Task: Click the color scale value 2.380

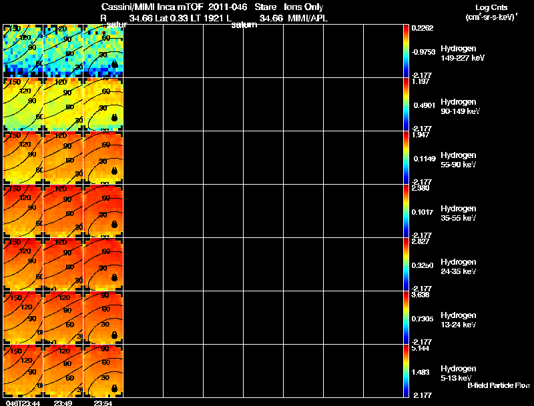Action: click(421, 188)
